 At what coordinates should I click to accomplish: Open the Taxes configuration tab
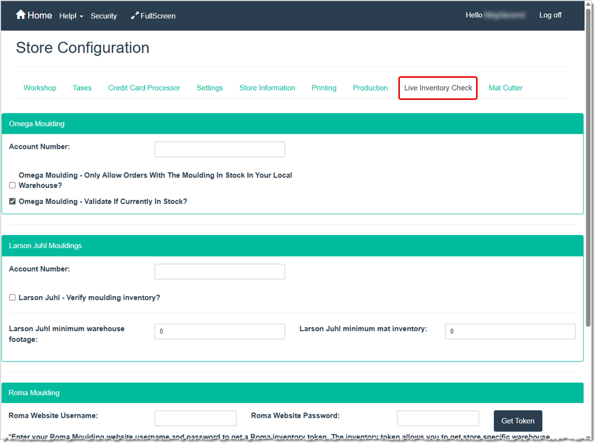tap(82, 88)
